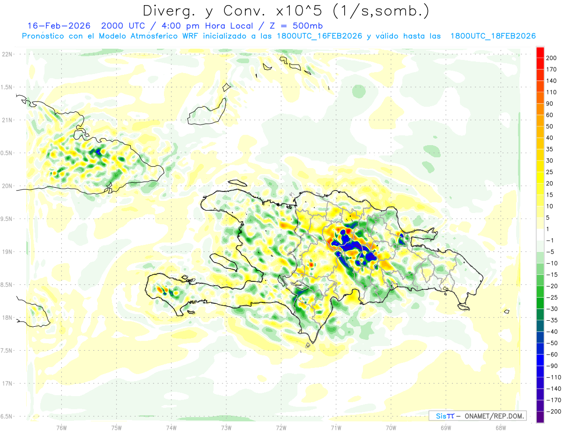
Task: Click the colorbar value '110' (positive)
Action: tap(551, 92)
